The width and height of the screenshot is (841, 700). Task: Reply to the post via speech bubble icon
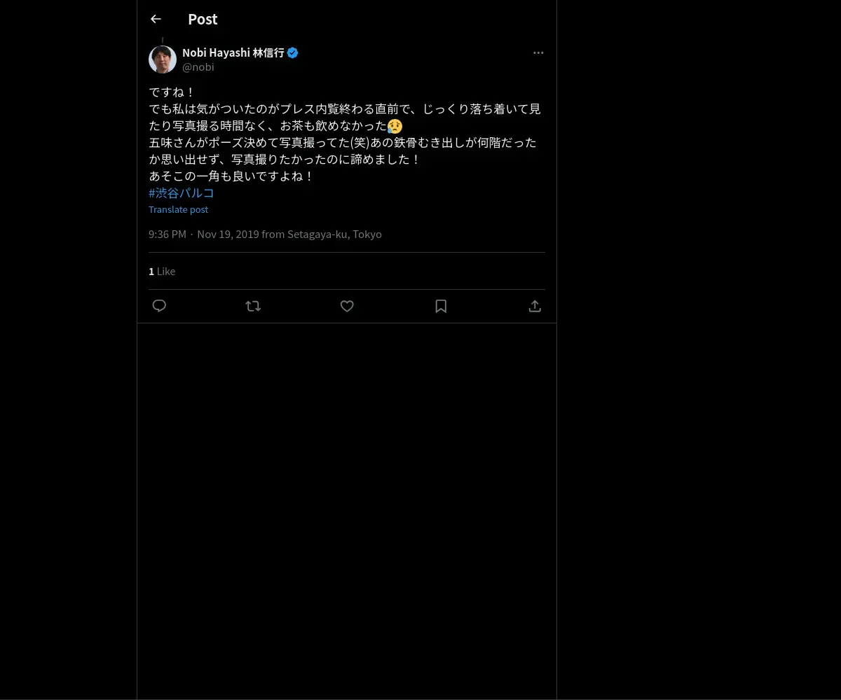pyautogui.click(x=159, y=306)
